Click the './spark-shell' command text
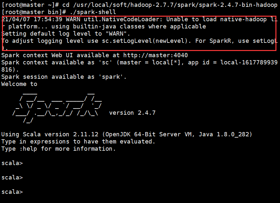This screenshot has width=280, height=203. pos(93,12)
